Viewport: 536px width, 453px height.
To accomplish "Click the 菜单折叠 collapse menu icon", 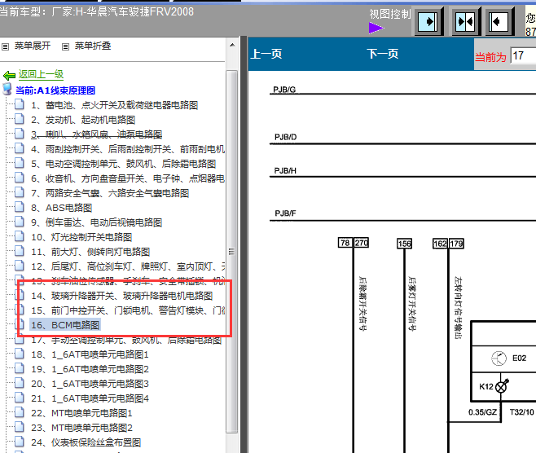I will [65, 46].
